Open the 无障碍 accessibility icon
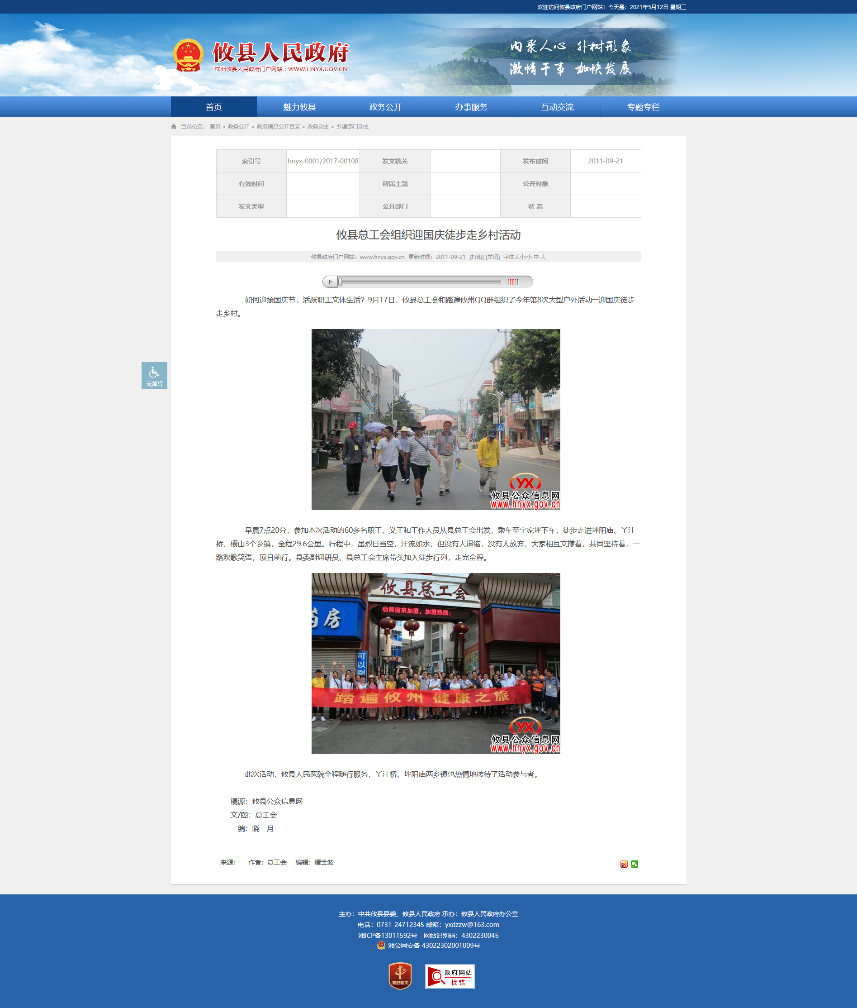The height and width of the screenshot is (1008, 857). tap(154, 375)
